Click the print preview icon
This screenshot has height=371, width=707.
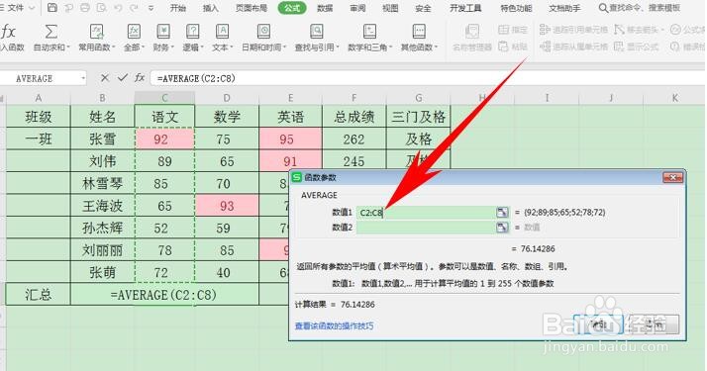pyautogui.click(x=101, y=8)
